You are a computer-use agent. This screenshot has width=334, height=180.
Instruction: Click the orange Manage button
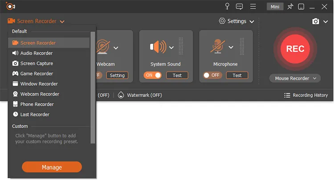pos(52,167)
